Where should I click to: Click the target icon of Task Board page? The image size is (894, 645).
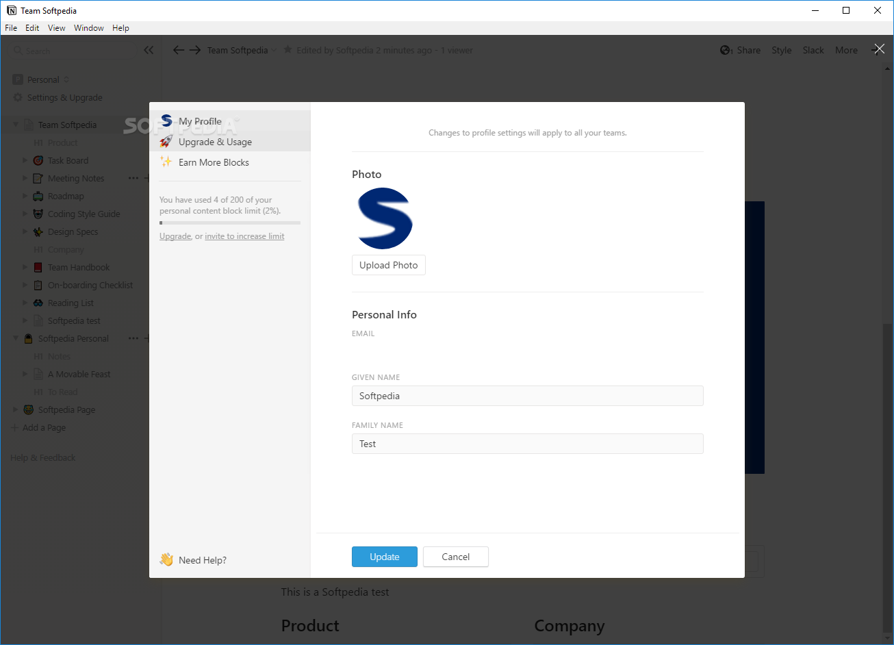[38, 160]
